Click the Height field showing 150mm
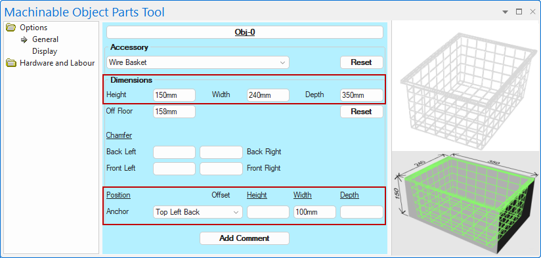Image resolution: width=541 pixels, height=258 pixels. point(174,95)
